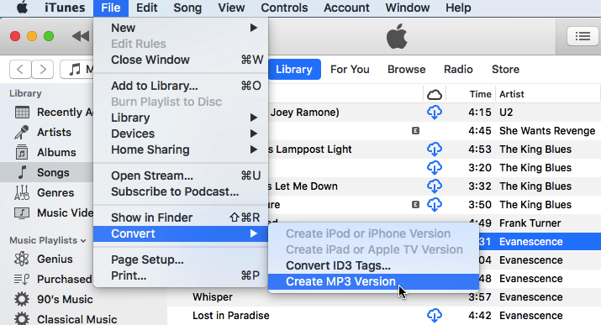Click She Wants Revenge artist cell
Screen dimensions: 601x325
tap(547, 131)
